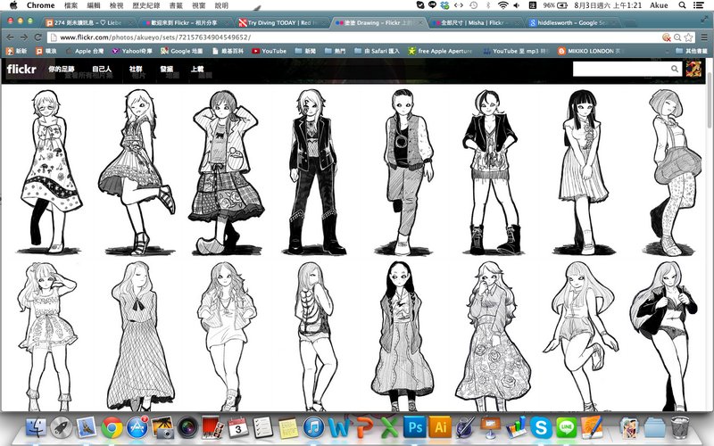Switch to the 274 則未讀訊息 tab
Viewport: 714px width, 446px height.
click(88, 22)
